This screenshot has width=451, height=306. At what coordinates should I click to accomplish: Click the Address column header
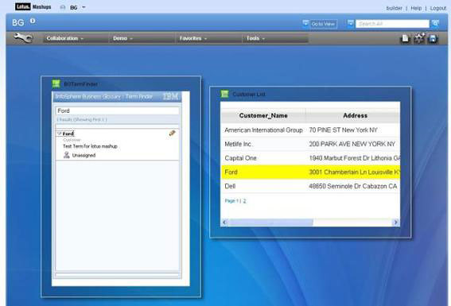tap(355, 115)
